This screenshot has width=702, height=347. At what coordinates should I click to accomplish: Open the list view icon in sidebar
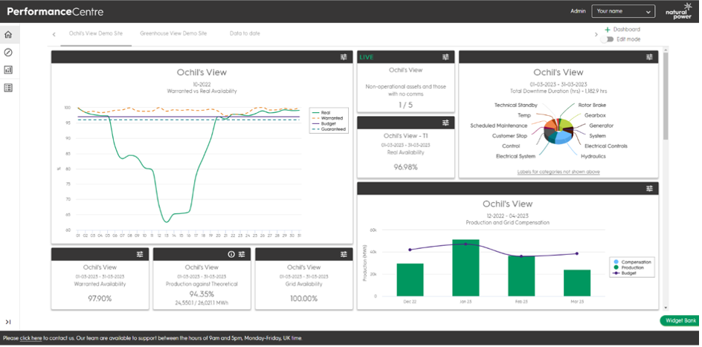[x=8, y=88]
